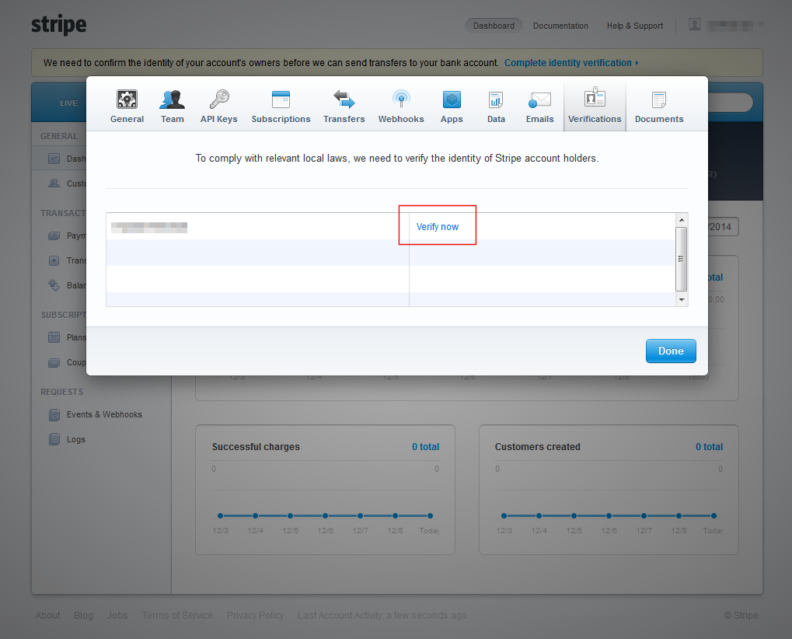Click the Data tab label
792x639 pixels.
click(x=496, y=119)
